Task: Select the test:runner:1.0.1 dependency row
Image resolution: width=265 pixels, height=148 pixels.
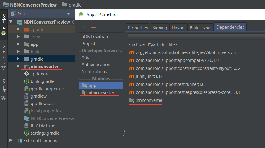Action: click(x=196, y=84)
